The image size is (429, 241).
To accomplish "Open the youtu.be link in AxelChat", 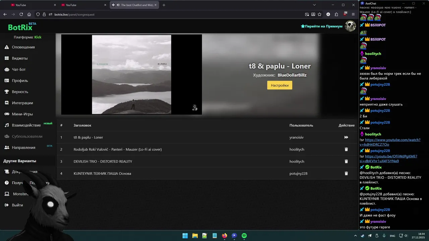I will (388, 158).
